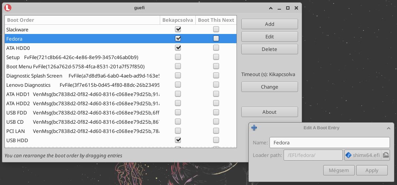Tick Boot This Next for Diagnostic Splash Screen
The width and height of the screenshot is (397, 185).
[x=216, y=75]
